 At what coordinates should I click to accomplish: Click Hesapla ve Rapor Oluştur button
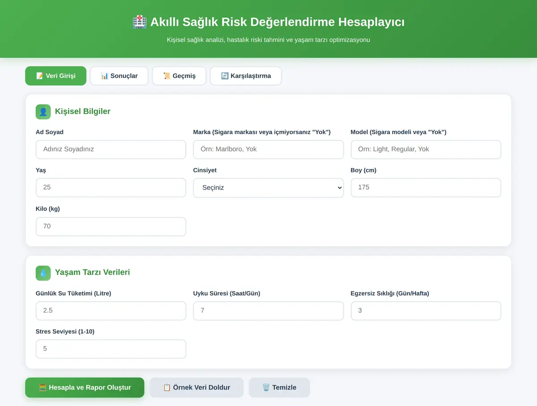click(x=85, y=388)
